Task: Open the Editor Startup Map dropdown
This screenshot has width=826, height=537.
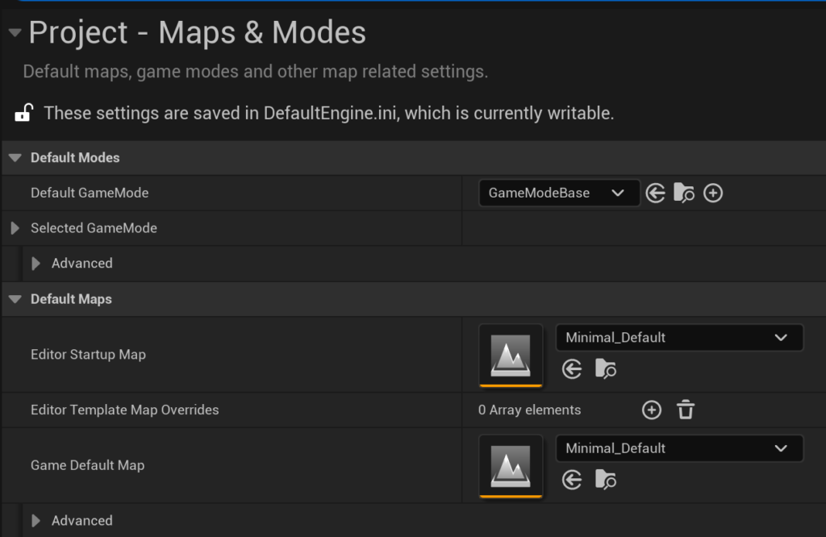Action: (679, 338)
